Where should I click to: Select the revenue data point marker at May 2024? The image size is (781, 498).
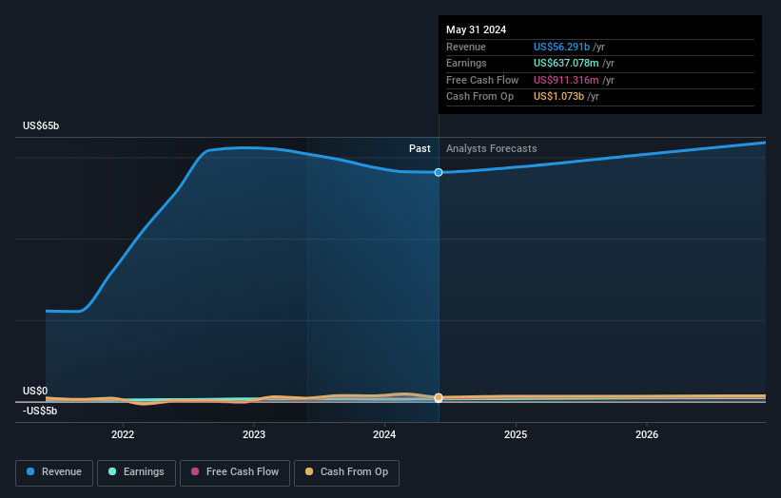(439, 172)
